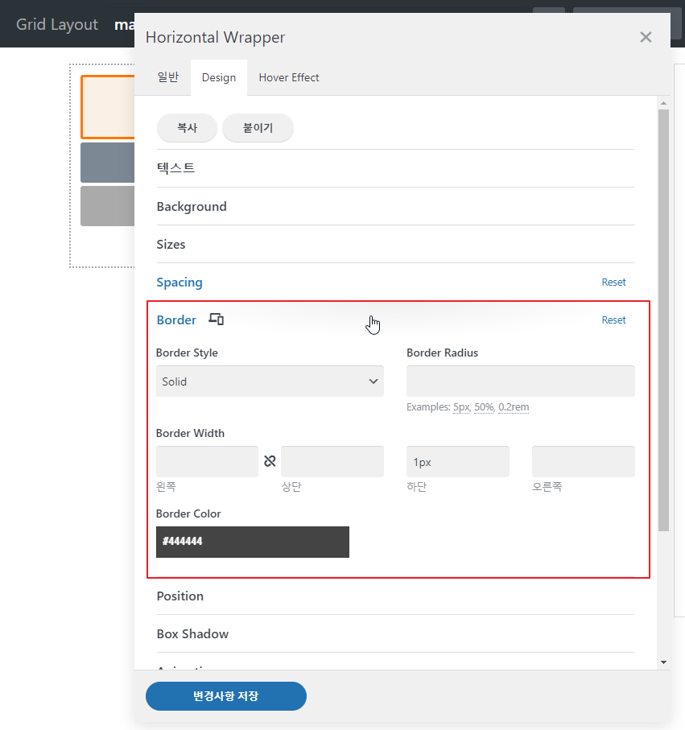This screenshot has width=685, height=730.
Task: Click the 0.2rem example value
Action: tap(514, 407)
